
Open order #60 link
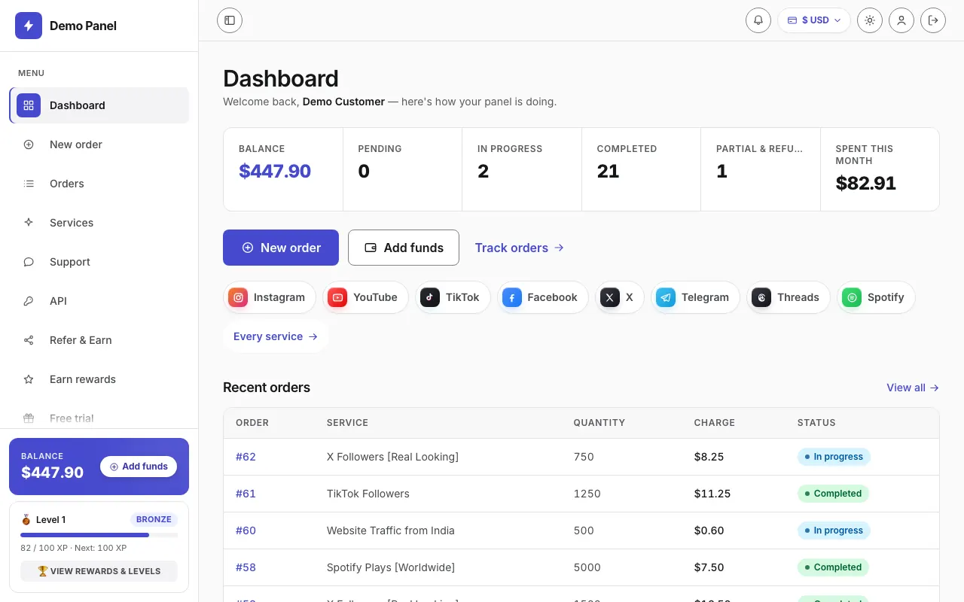point(246,531)
